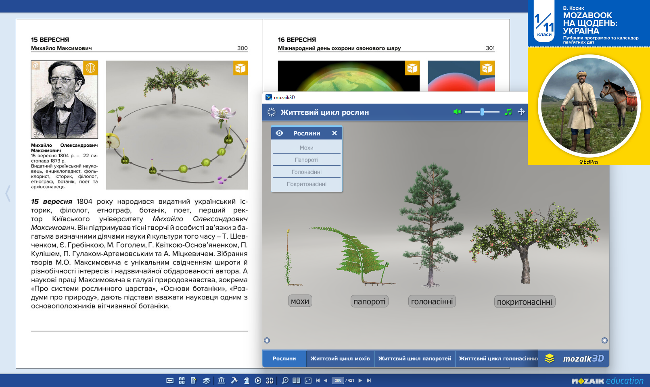The image size is (650, 387).
Task: Click the layers stack icon in bottom toolbar
Action: 207,381
